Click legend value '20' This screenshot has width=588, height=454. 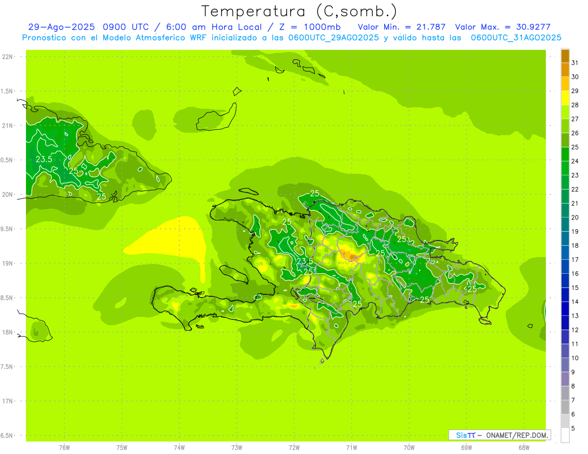coord(575,217)
